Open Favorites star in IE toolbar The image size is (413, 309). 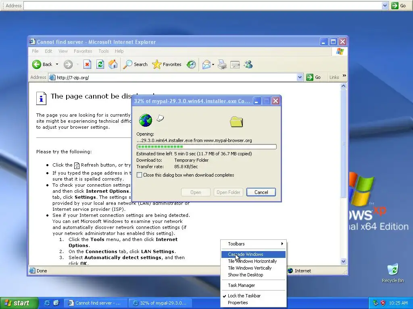(167, 64)
